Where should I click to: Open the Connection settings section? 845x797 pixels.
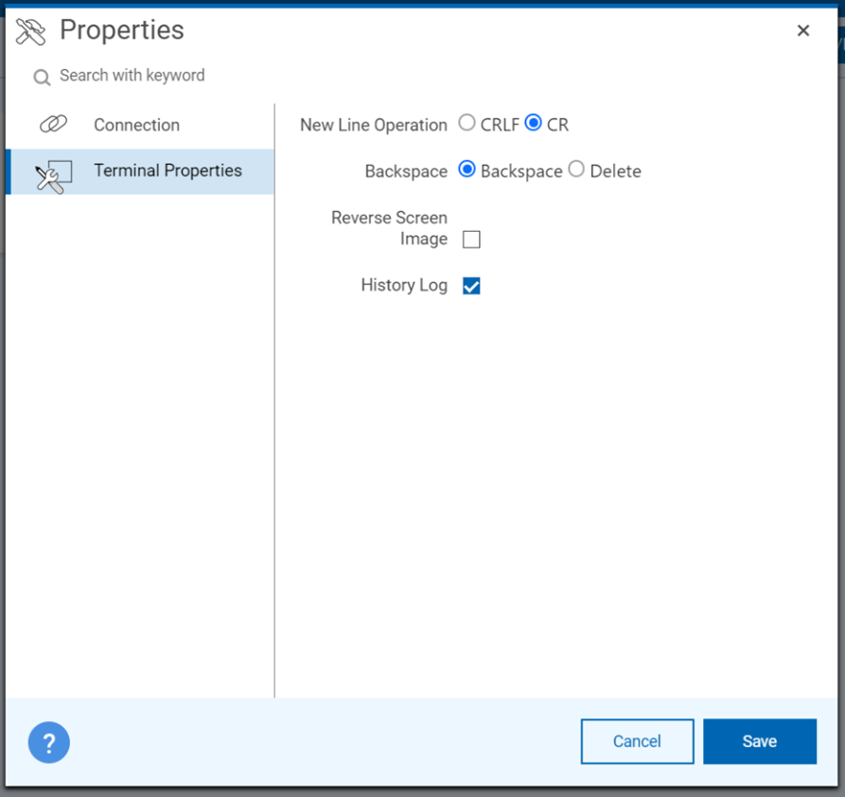click(136, 125)
